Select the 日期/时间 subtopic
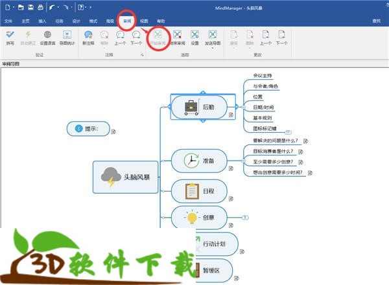The image size is (389, 285). click(263, 108)
